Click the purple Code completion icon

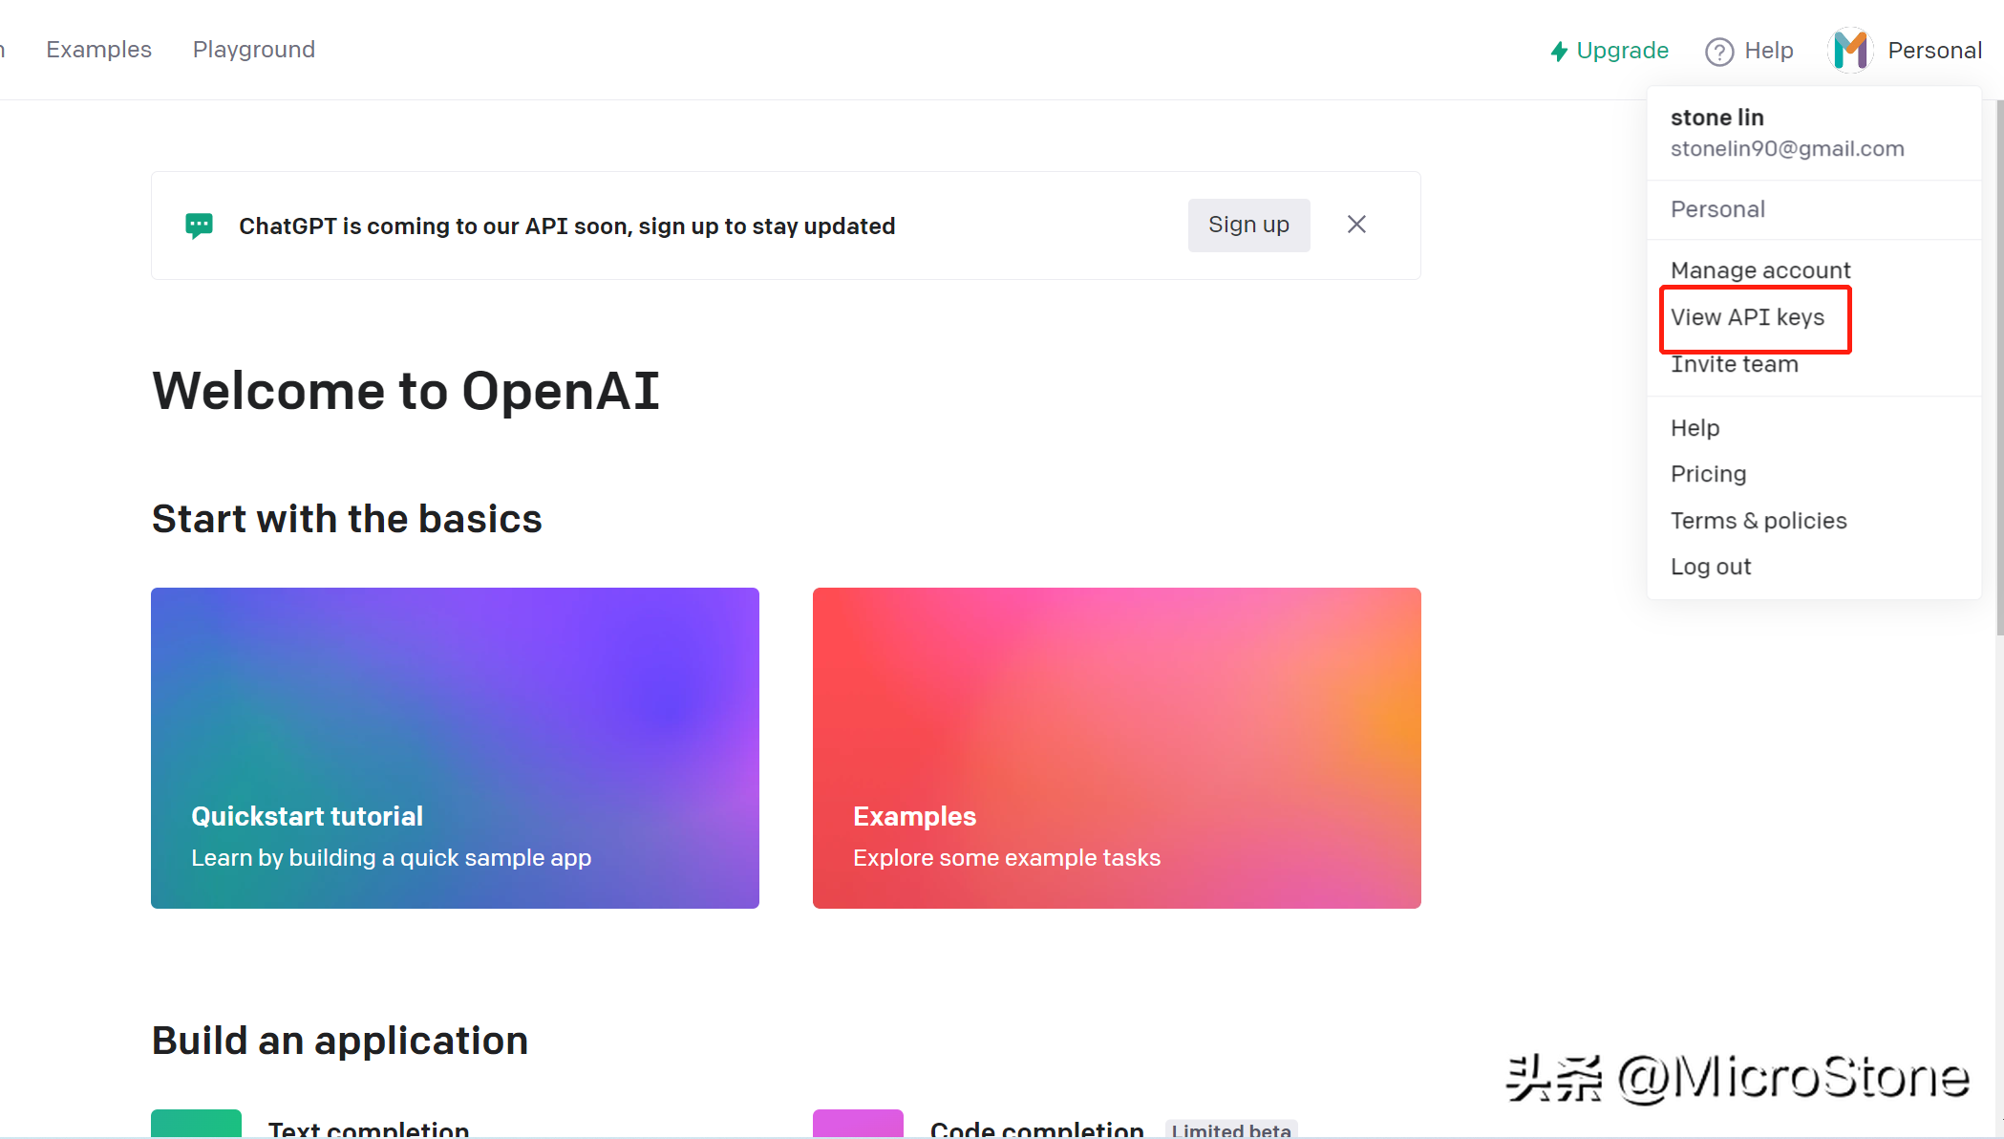858,1123
